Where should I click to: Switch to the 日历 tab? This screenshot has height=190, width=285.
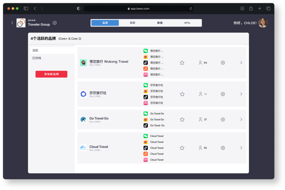[132, 23]
